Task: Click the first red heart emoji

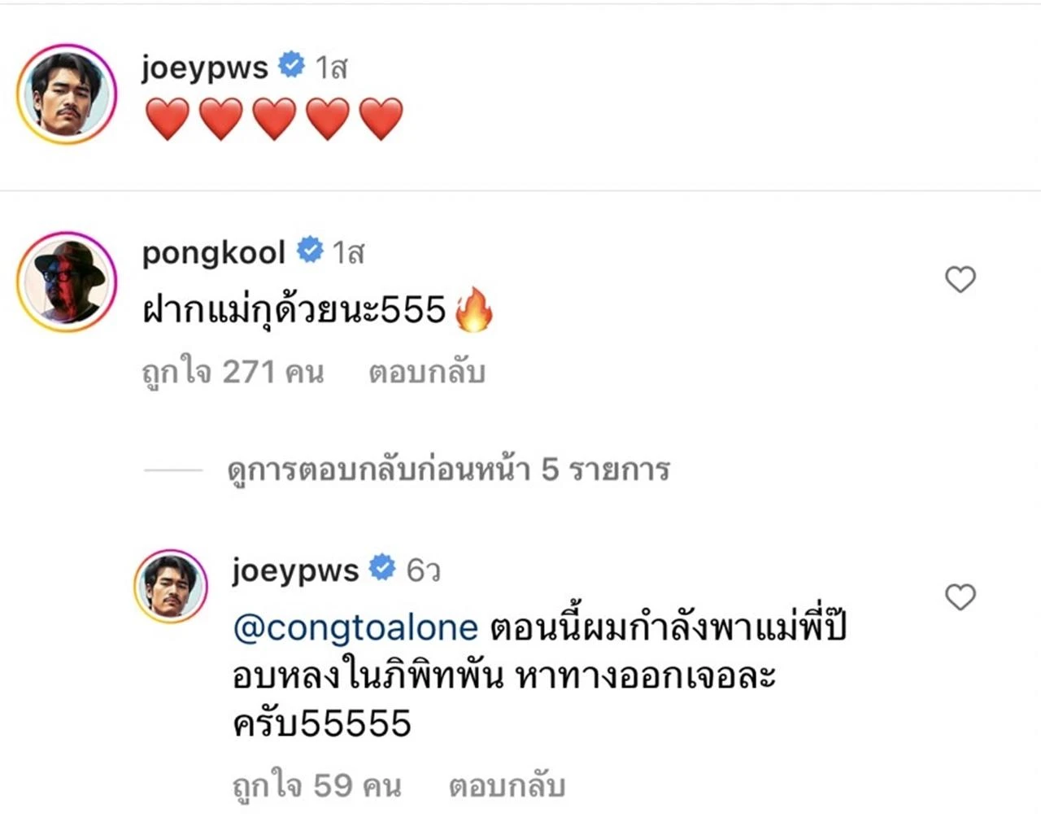Action: click(x=168, y=119)
